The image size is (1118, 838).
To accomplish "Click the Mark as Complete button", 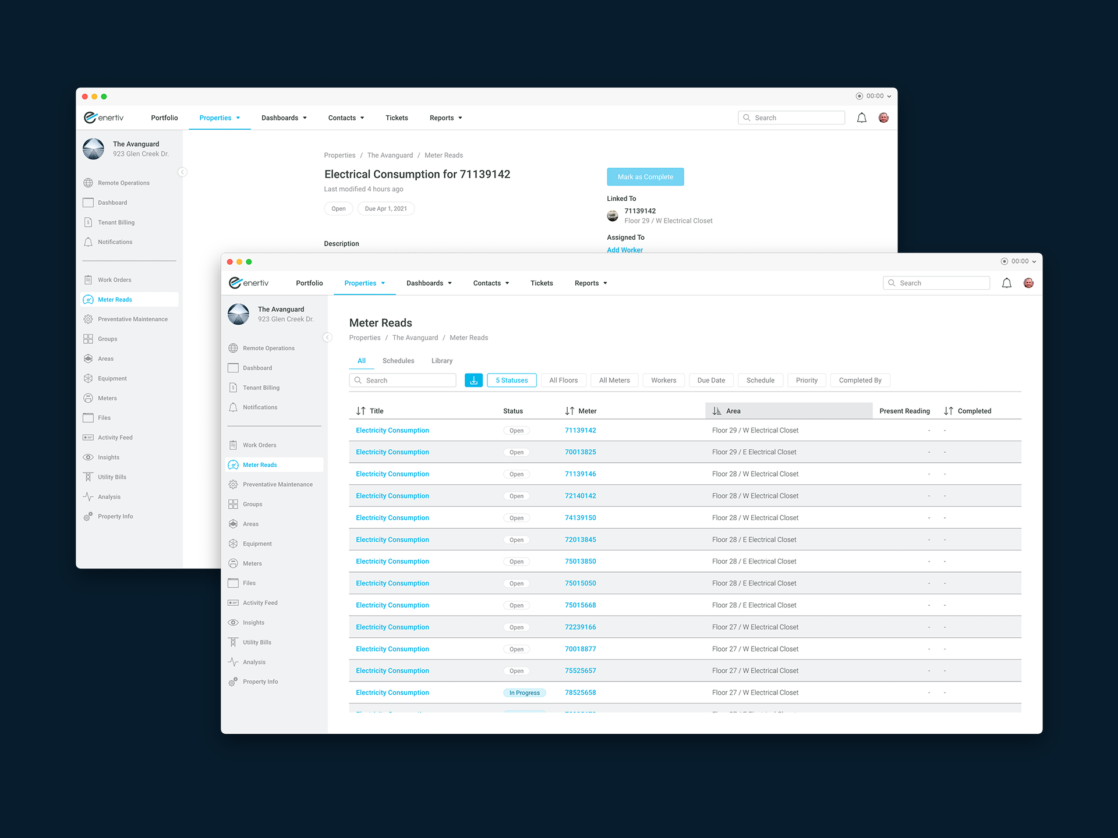I will click(x=645, y=177).
